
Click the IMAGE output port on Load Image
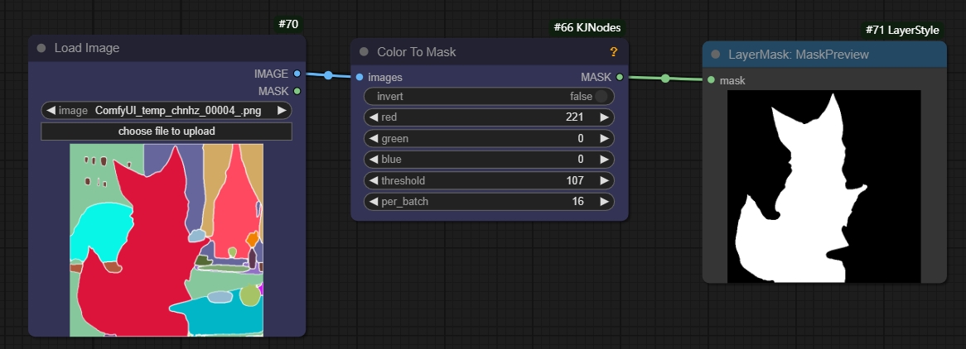point(297,74)
